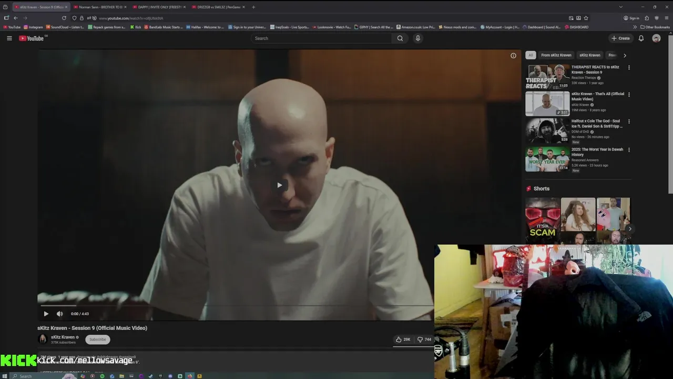Like the video with thumbs up
The width and height of the screenshot is (673, 379).
403,340
